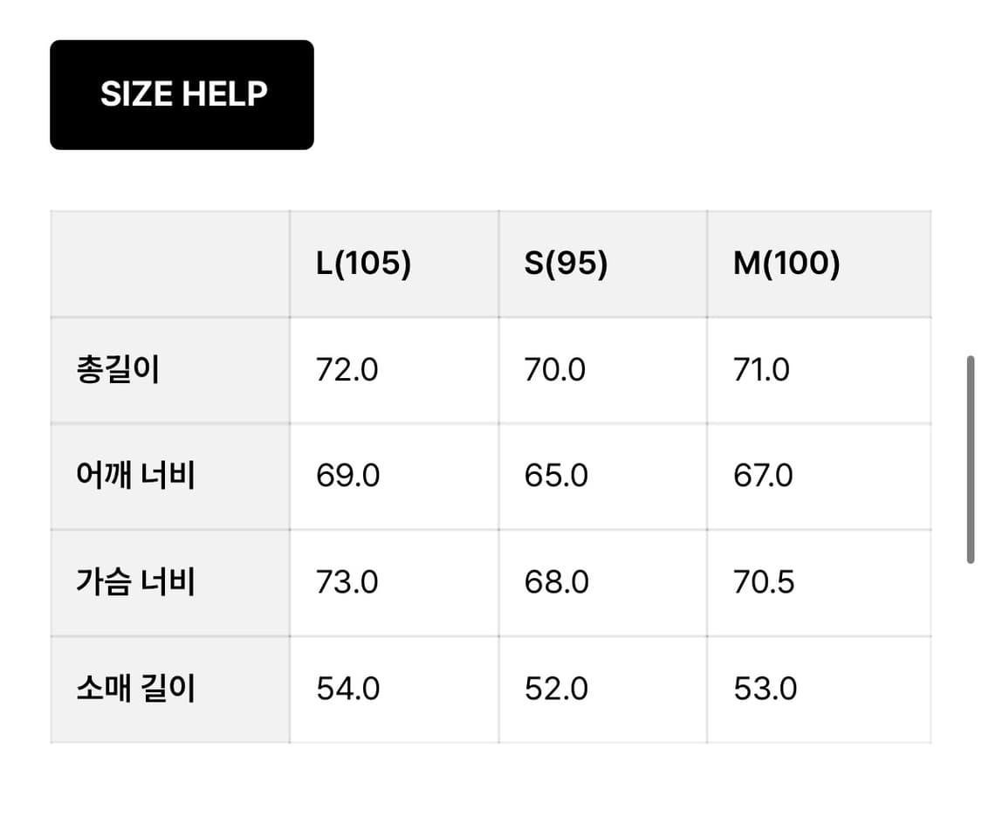
Task: Select the M(100) column header
Action: [x=785, y=262]
